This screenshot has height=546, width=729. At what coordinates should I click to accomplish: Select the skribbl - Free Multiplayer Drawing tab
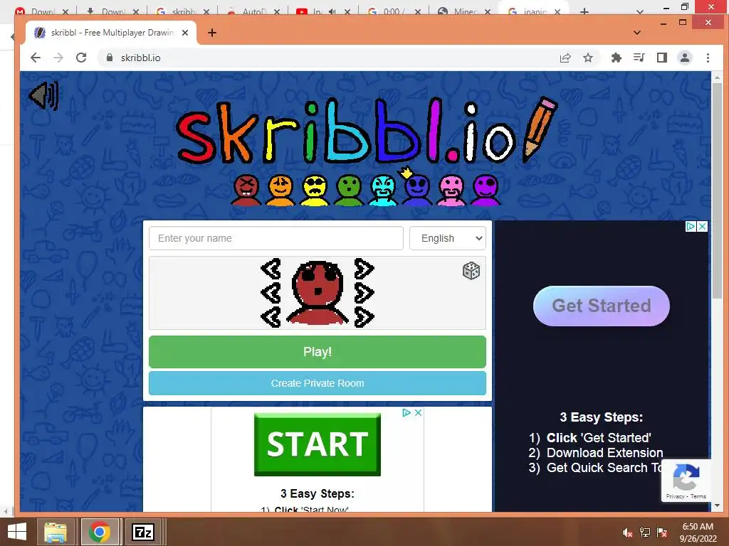(110, 33)
